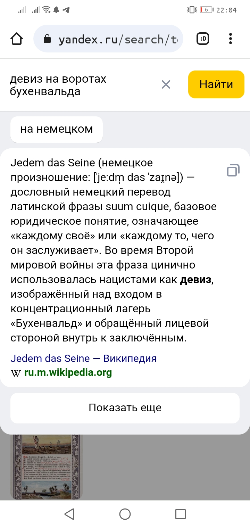Open the three-dot browser menu

coord(231,39)
